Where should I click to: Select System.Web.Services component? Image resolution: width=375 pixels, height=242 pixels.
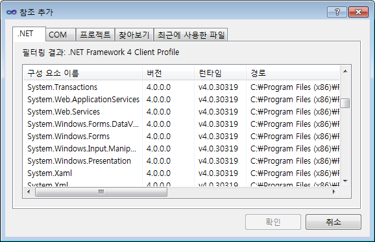(x=64, y=112)
